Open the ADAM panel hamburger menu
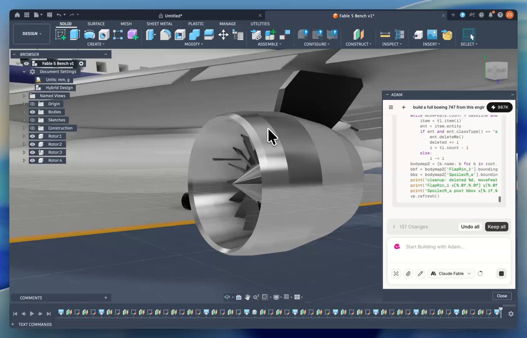Viewport: 527px width, 338px height. [391, 107]
